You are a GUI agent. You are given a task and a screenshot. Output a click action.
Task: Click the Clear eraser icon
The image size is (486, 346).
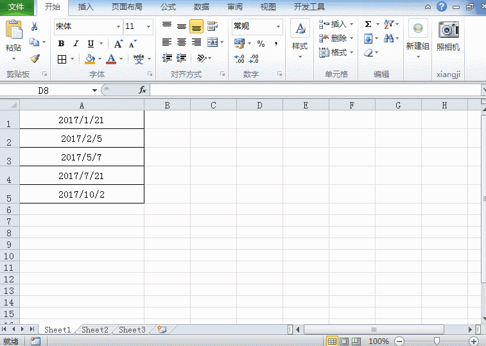369,53
